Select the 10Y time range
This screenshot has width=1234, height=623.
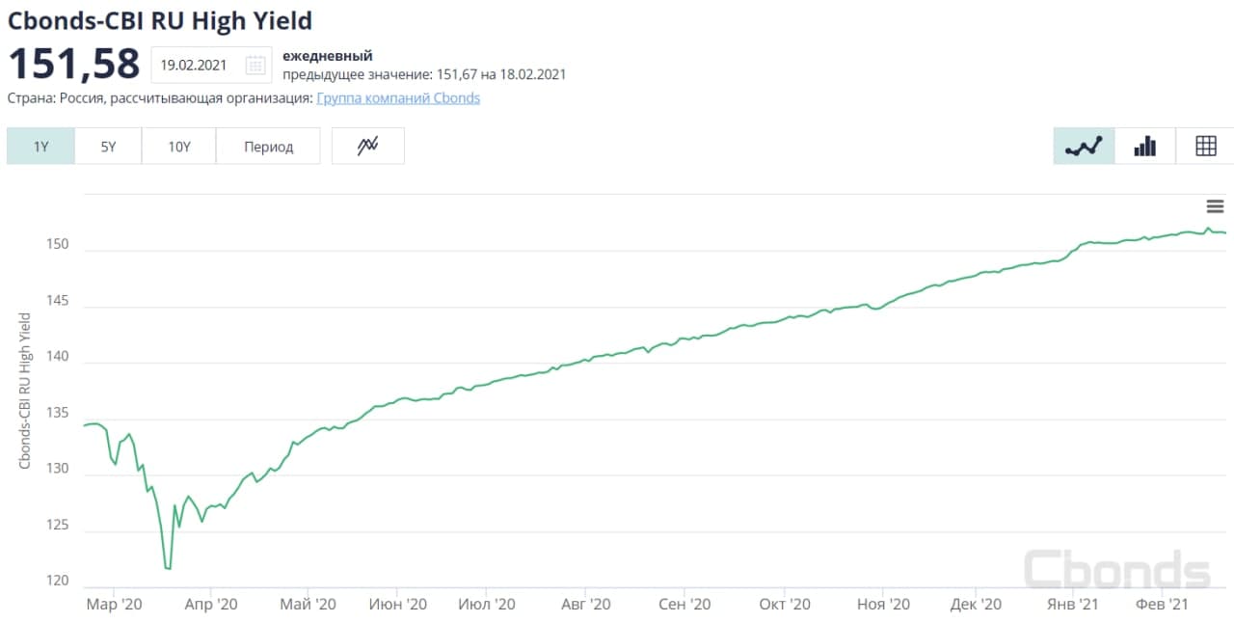click(179, 147)
